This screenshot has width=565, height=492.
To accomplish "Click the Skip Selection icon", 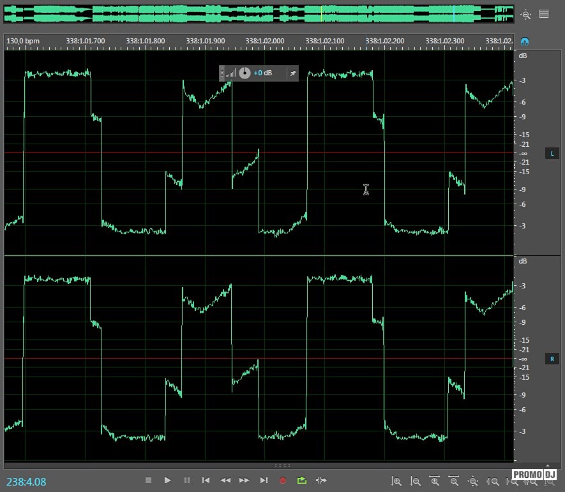I will [x=321, y=481].
